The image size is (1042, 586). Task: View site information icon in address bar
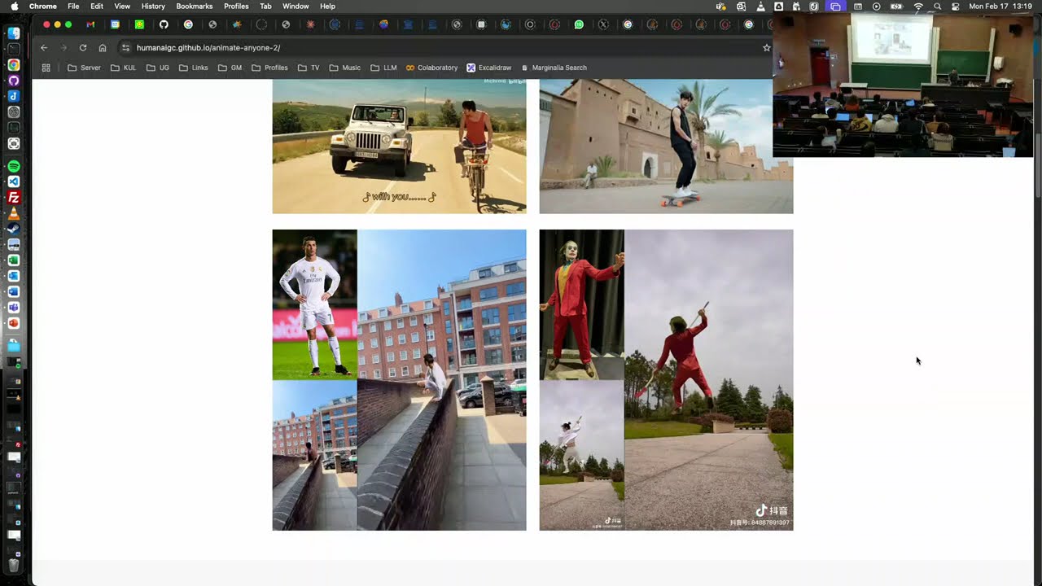click(x=125, y=48)
